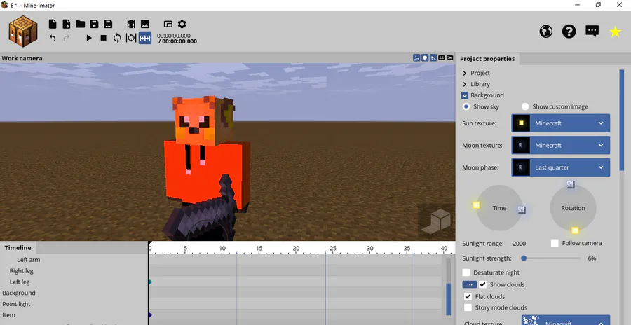The width and height of the screenshot is (631, 325).
Task: Enable the Story mode clouds checkbox
Action: pyautogui.click(x=468, y=307)
